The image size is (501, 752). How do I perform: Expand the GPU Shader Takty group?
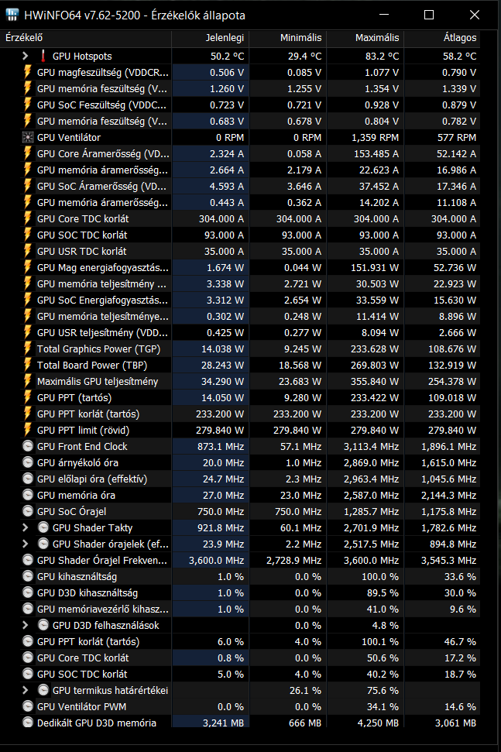click(x=26, y=527)
